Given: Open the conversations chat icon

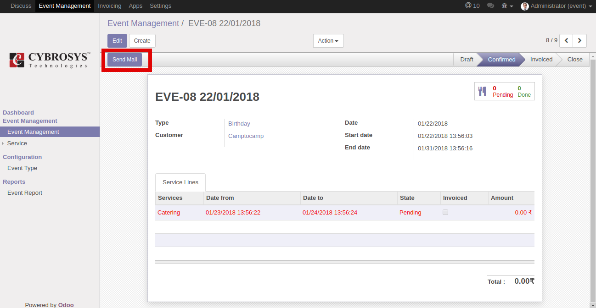Looking at the screenshot, I should [x=490, y=6].
